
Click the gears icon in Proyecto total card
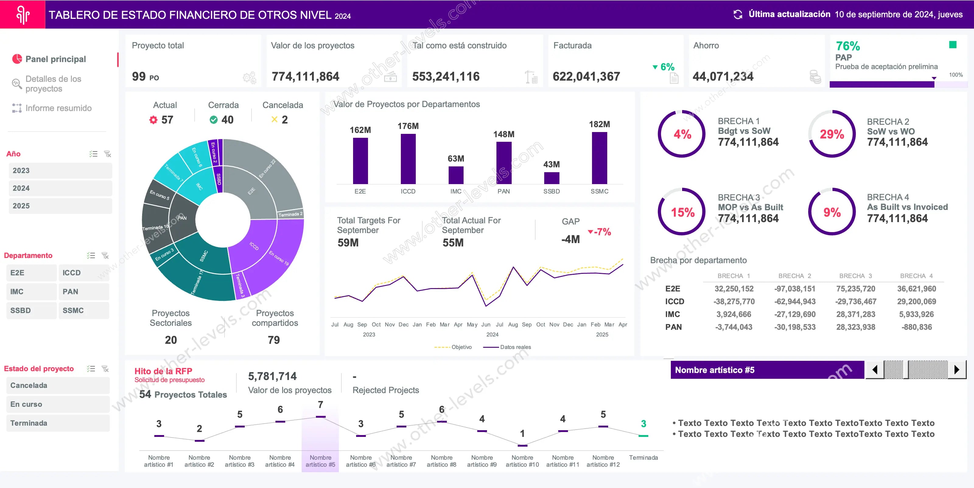tap(250, 78)
